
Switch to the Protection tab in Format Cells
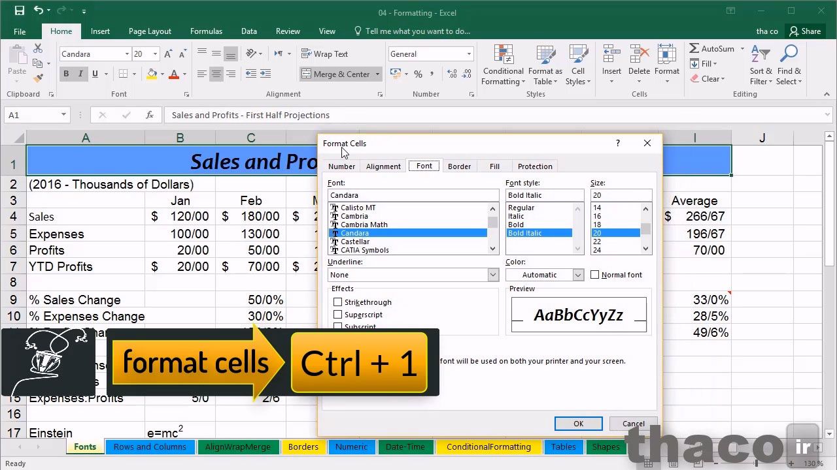pyautogui.click(x=535, y=166)
